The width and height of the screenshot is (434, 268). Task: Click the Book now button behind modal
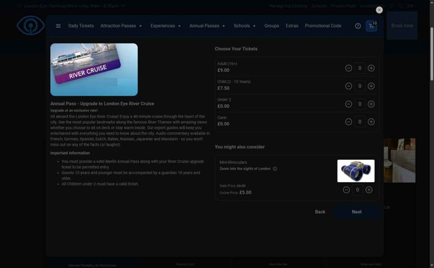(x=402, y=26)
